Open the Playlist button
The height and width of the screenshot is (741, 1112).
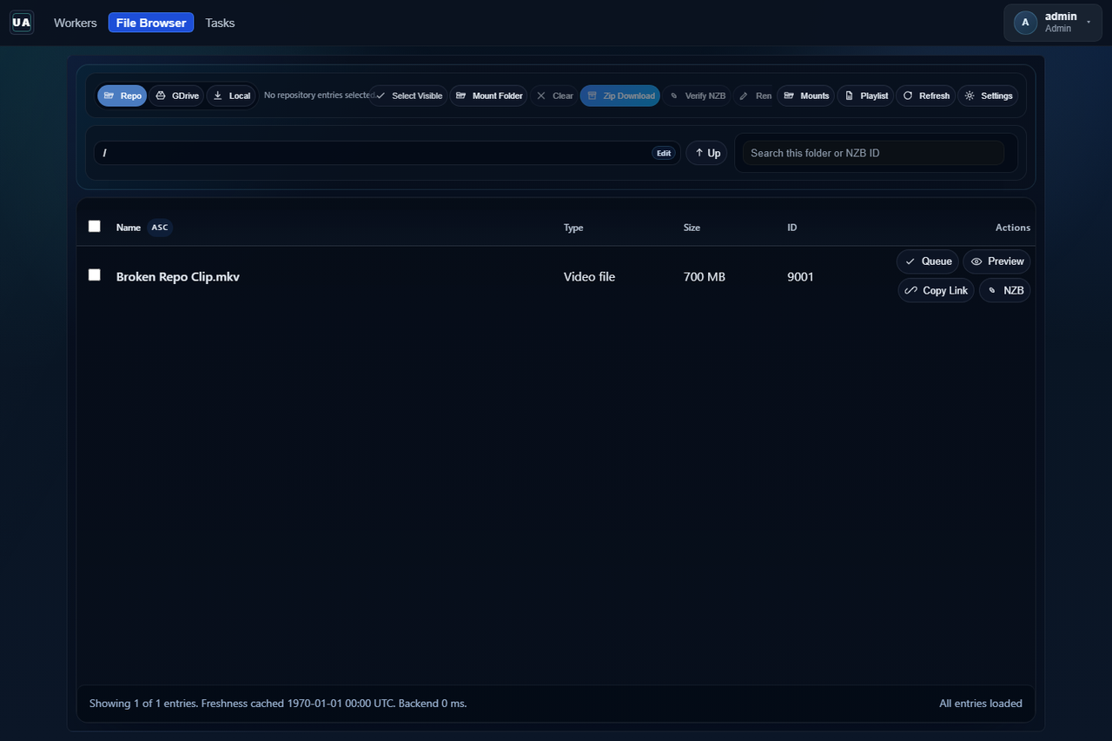pos(866,96)
